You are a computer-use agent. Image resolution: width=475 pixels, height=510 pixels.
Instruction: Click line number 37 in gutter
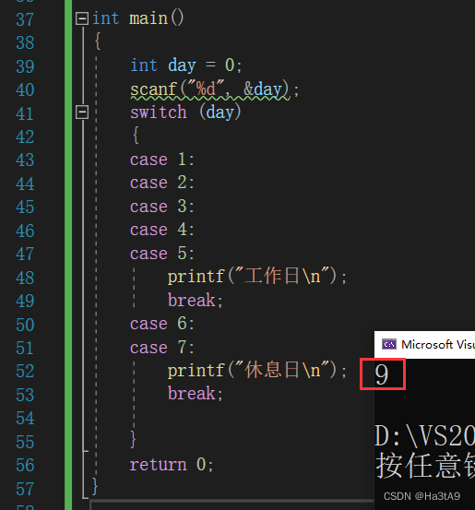(x=25, y=19)
